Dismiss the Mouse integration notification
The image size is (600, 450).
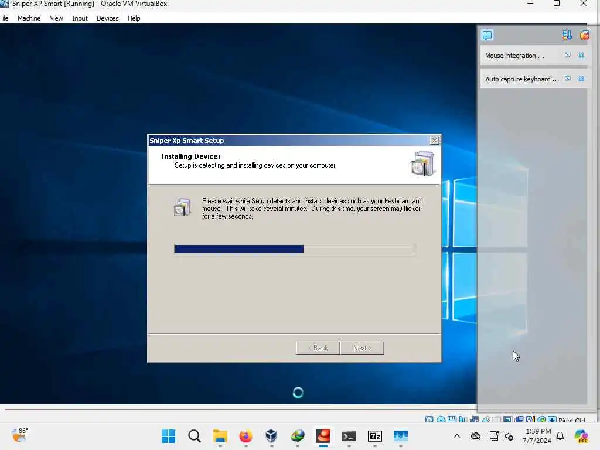[x=581, y=56]
